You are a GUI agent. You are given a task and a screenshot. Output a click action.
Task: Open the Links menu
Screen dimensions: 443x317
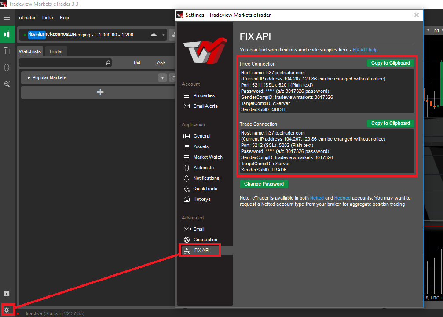point(48,18)
